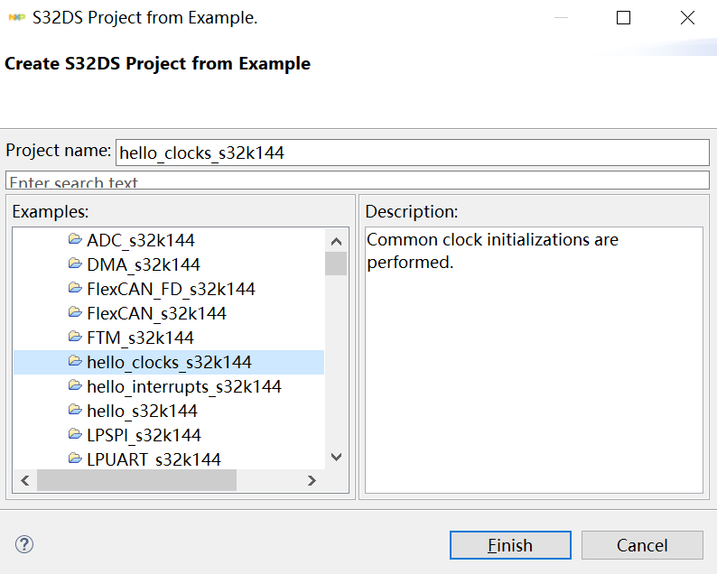This screenshot has width=717, height=574.
Task: Click the folder icon beside ADC_s32k144
Action: [75, 240]
